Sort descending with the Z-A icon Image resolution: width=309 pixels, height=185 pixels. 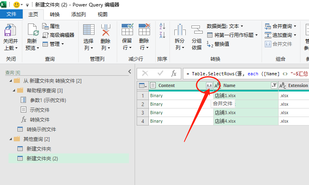coord(162,35)
